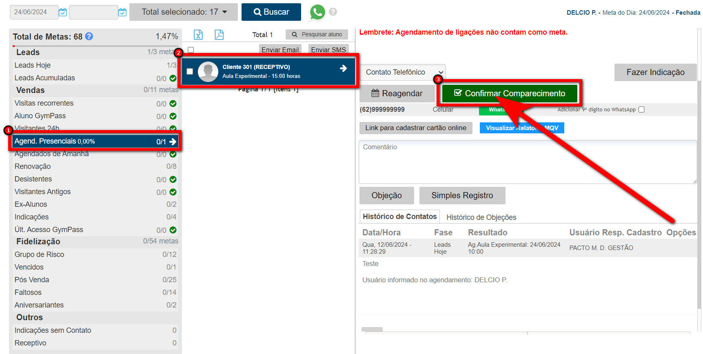Select the Histórico de Contatos tab
The image size is (703, 354).
tap(399, 217)
